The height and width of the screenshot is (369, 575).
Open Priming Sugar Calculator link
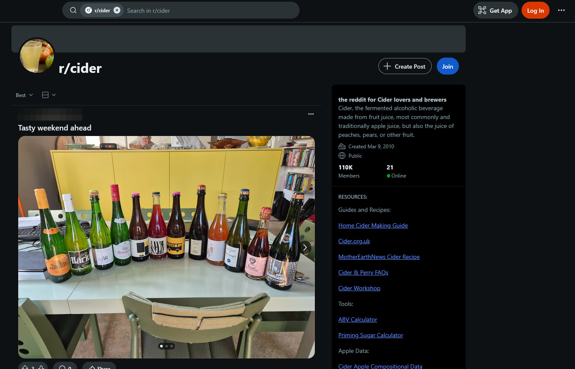[x=371, y=335]
